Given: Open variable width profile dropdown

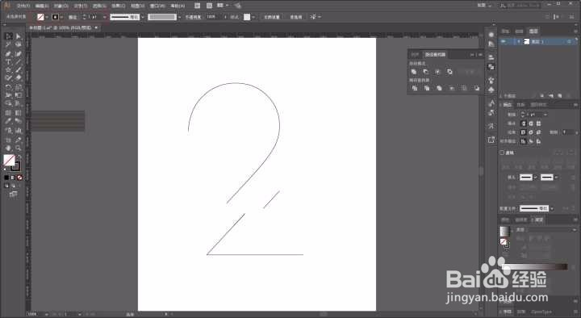Looking at the screenshot, I should pyautogui.click(x=143, y=17).
